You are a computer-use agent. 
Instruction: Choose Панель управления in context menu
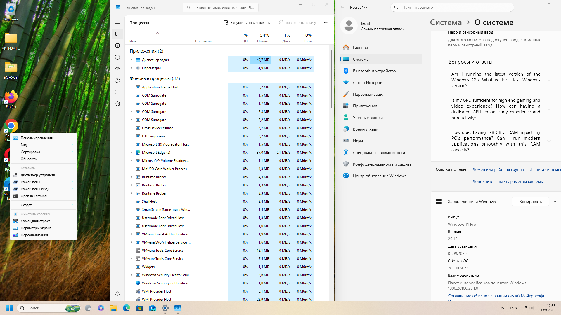44,138
